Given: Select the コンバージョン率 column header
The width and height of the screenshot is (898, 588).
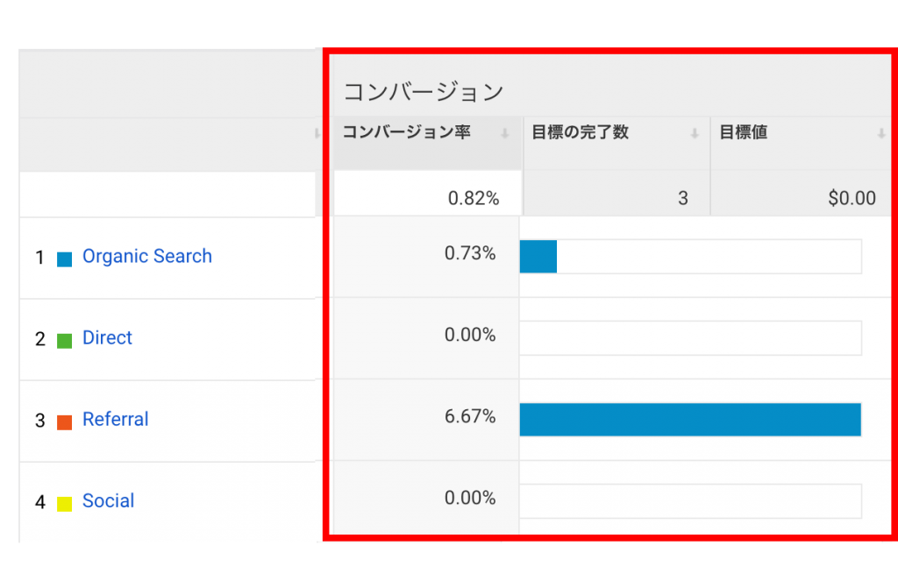Looking at the screenshot, I should 406,133.
